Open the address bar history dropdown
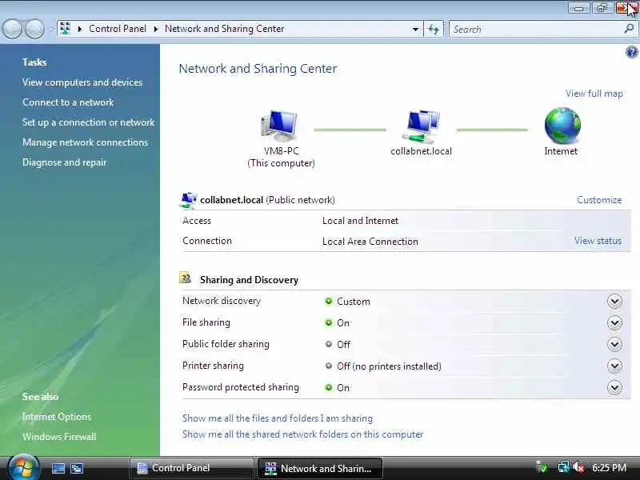The image size is (640, 480). pos(415,29)
